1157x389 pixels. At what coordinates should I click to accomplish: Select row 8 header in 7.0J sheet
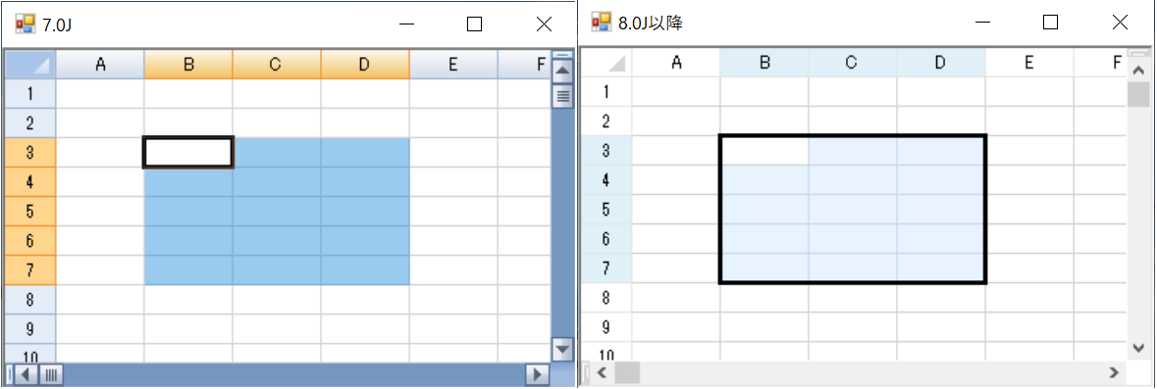coord(30,300)
